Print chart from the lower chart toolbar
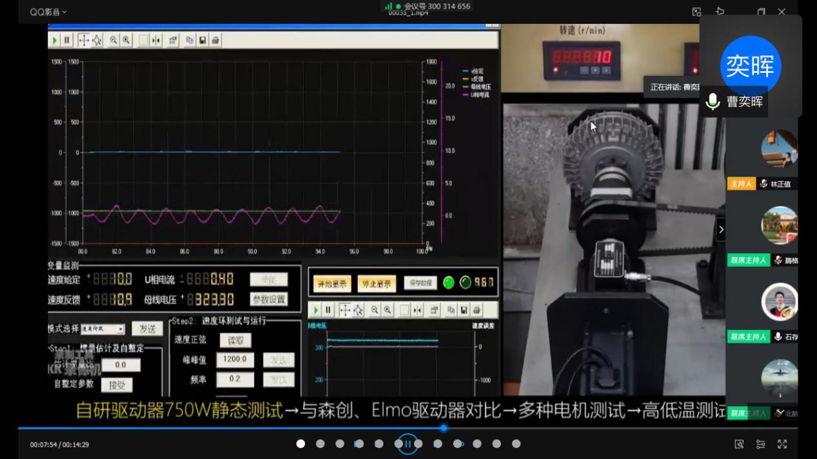Screen dimensions: 817x459 click(x=477, y=310)
